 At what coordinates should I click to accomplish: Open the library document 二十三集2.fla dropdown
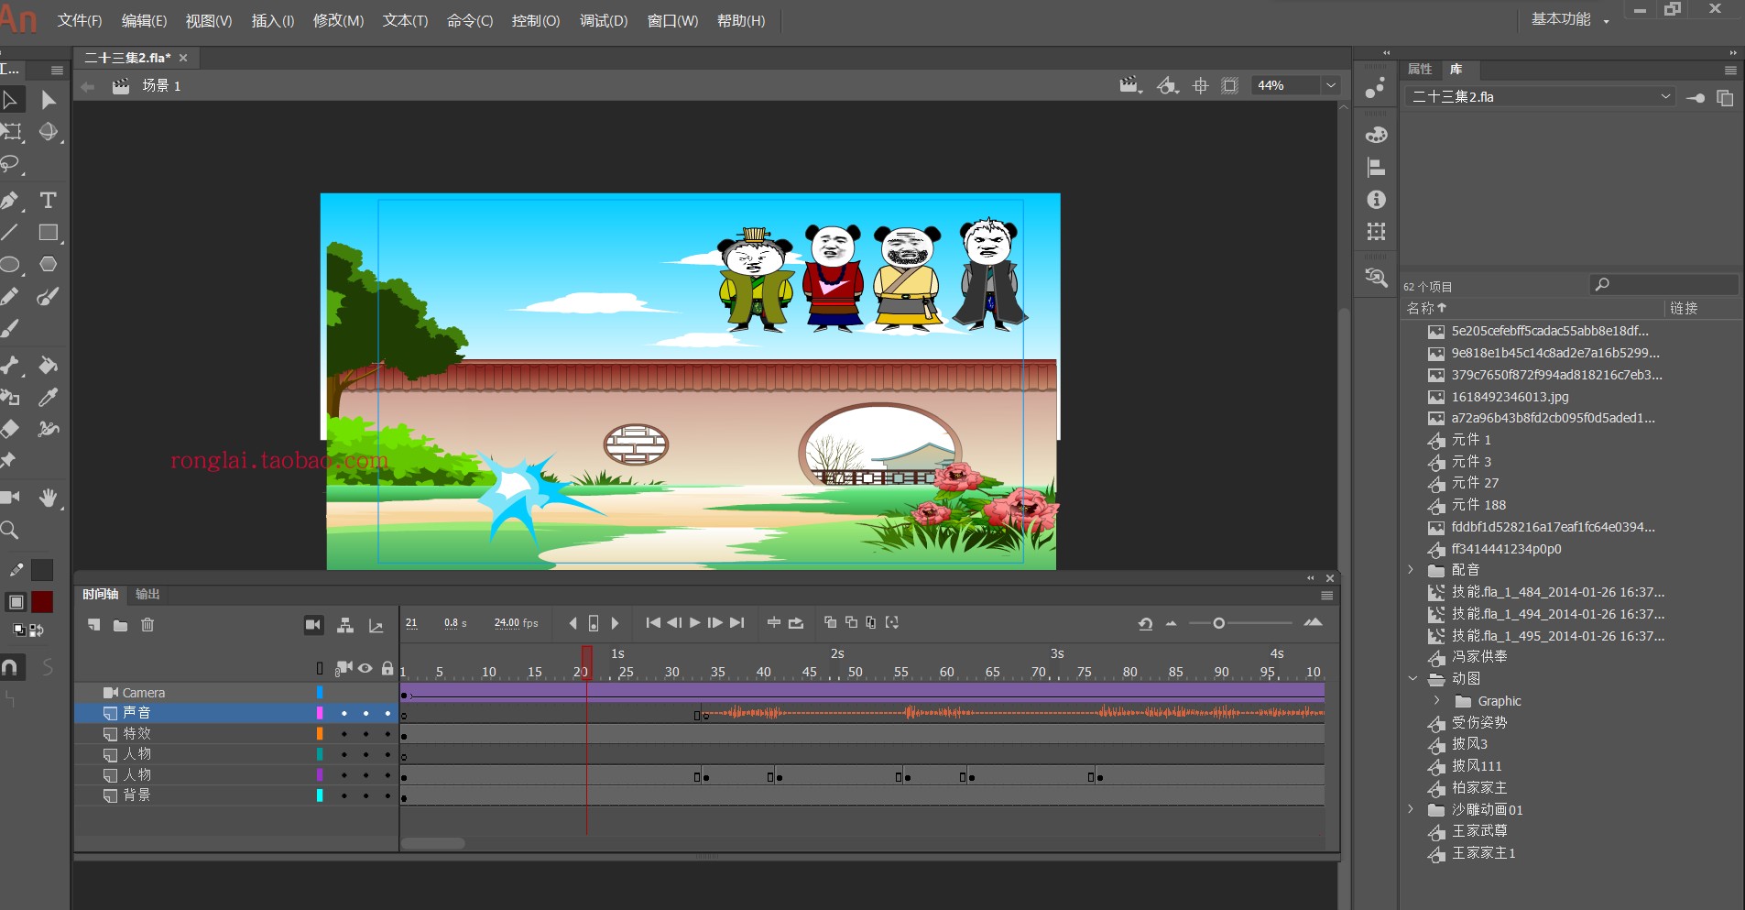pos(1540,96)
